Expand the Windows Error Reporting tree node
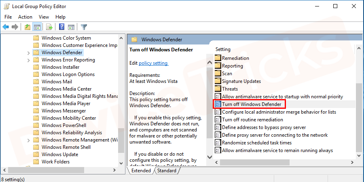This screenshot has height=182, width=364. 28,60
